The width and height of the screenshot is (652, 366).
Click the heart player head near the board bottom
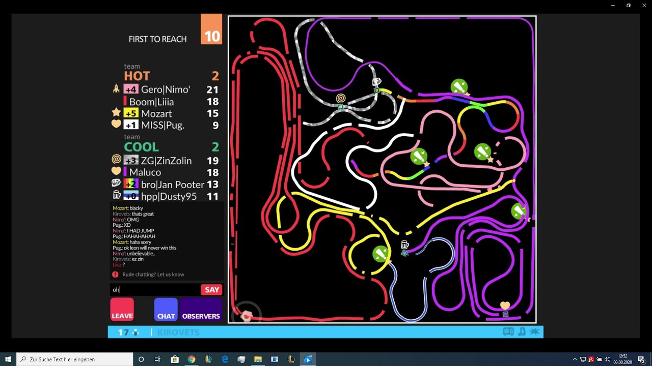[x=505, y=305]
